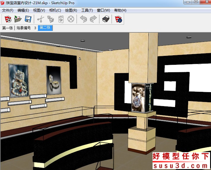Screen dimensions: 211x170
Task: Open the 窗口(W) menu
Action: pos(103,10)
